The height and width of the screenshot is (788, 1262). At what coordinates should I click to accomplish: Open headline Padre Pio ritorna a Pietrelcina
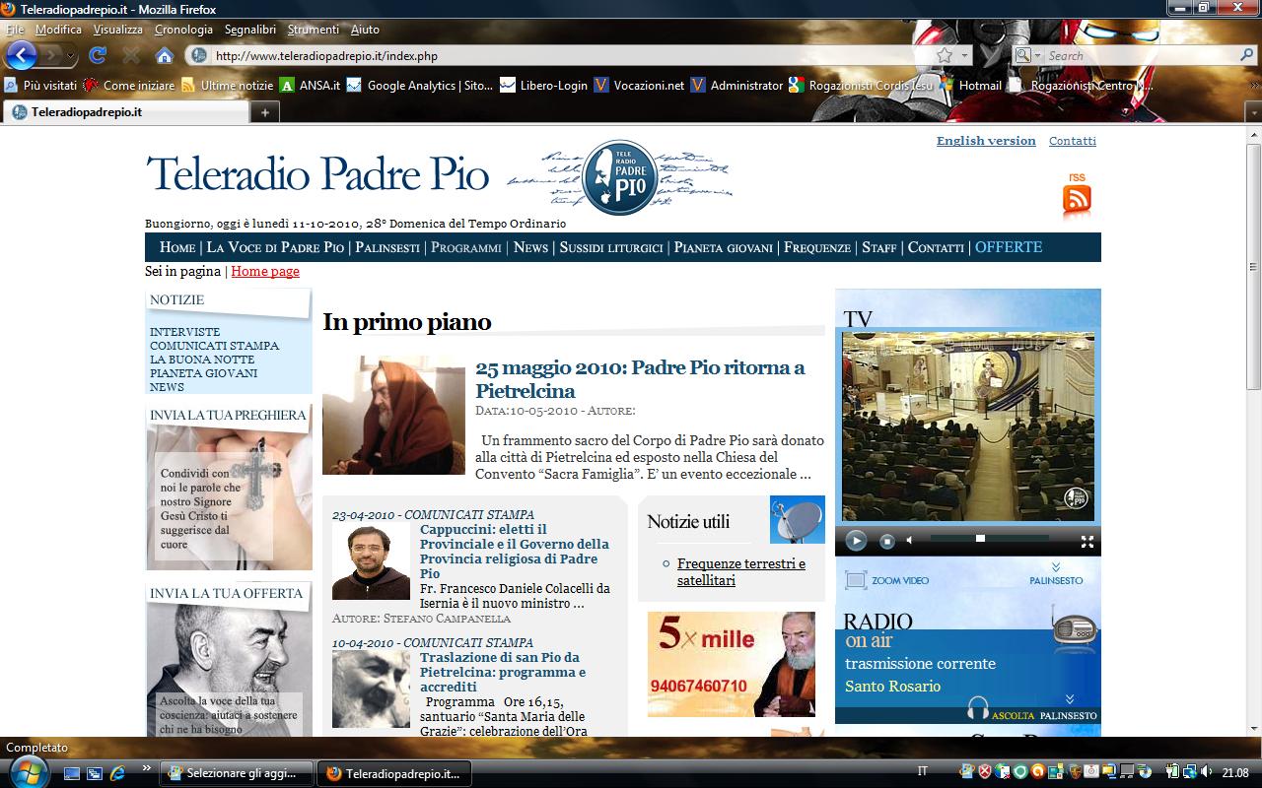coord(640,379)
